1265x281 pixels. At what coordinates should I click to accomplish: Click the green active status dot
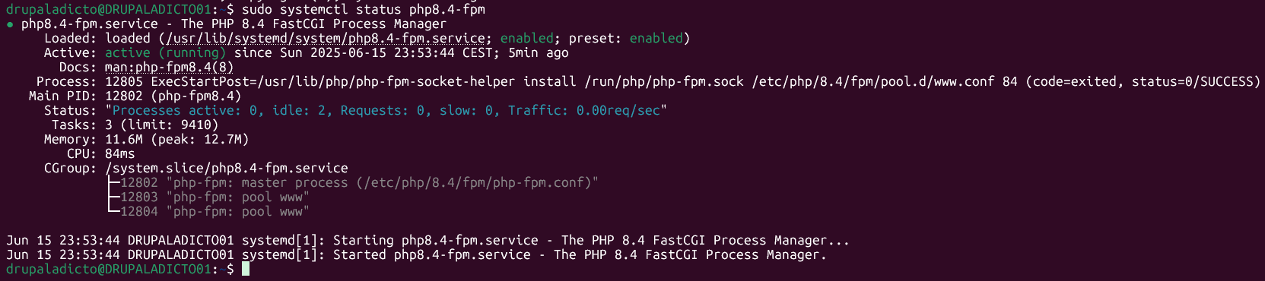(10, 24)
